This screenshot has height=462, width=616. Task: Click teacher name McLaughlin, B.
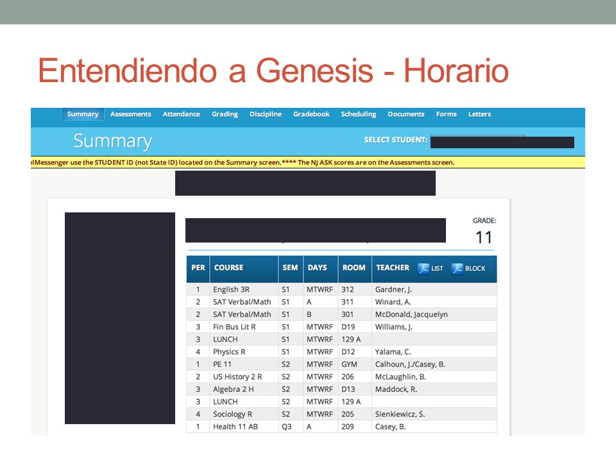pyautogui.click(x=400, y=377)
